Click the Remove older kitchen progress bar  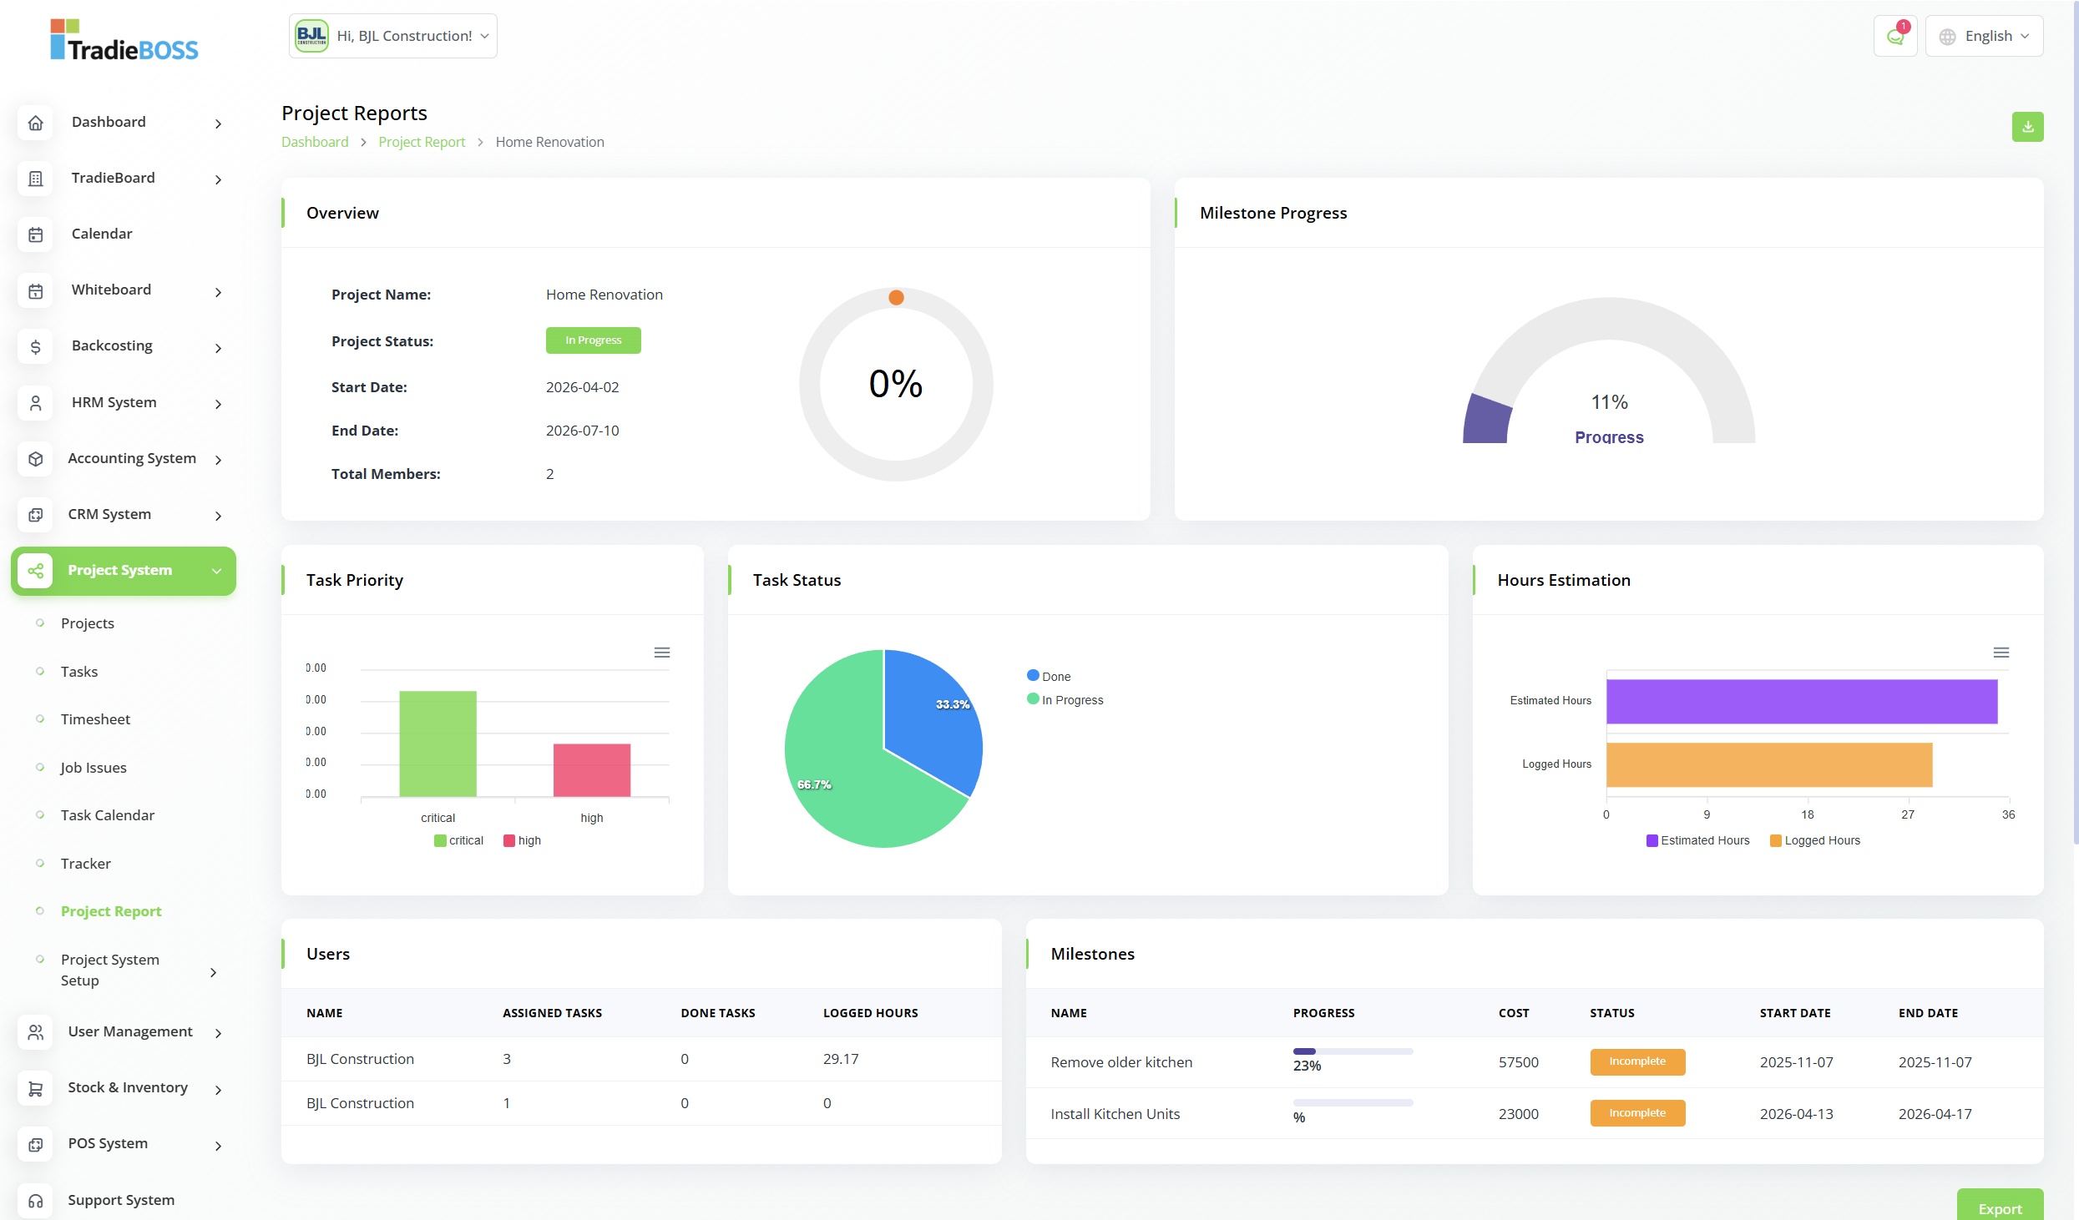[1352, 1051]
